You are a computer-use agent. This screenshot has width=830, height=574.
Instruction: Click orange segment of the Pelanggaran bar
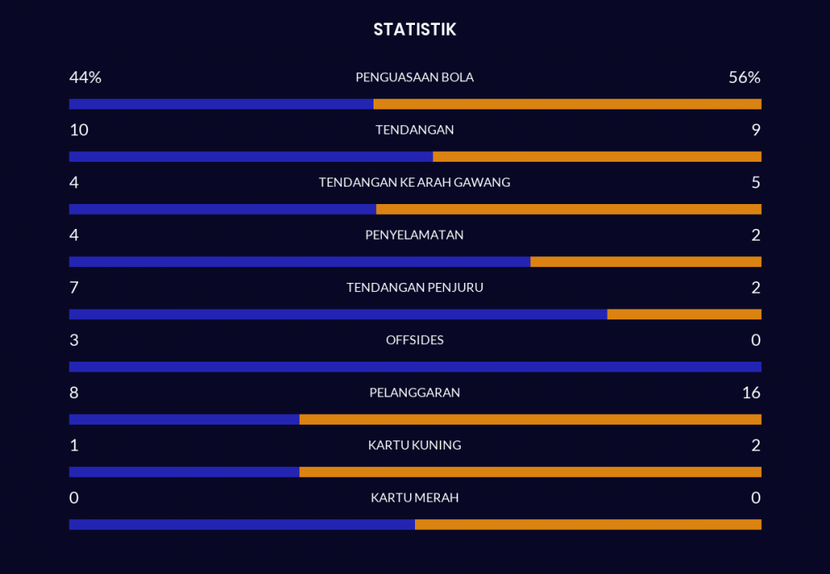(530, 420)
